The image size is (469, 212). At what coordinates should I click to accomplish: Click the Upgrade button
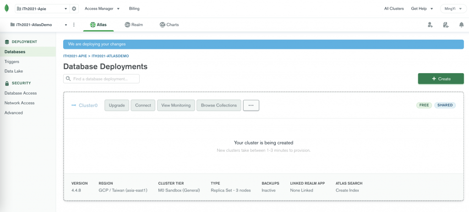pos(117,106)
